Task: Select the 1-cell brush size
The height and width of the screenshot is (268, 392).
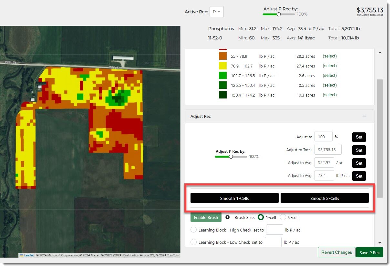Action: 261,217
